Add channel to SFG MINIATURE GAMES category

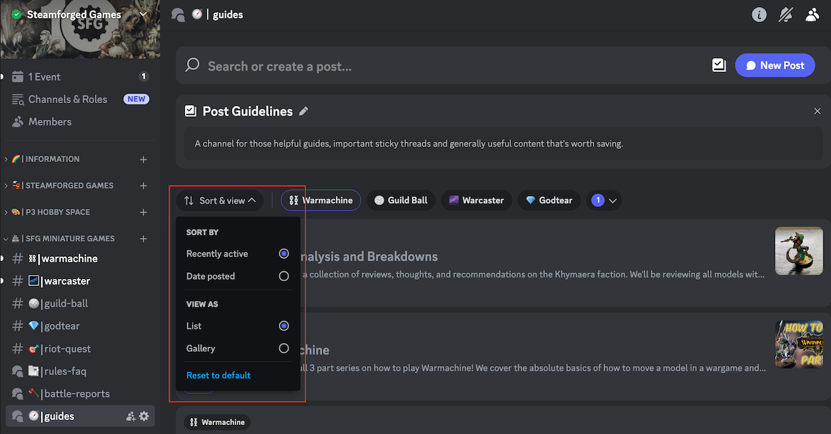[143, 239]
